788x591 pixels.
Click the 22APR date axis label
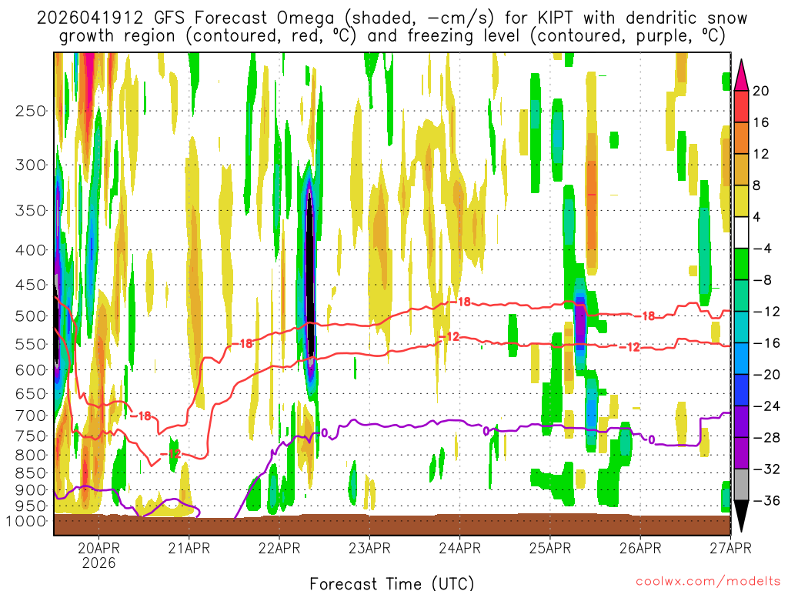(x=279, y=548)
